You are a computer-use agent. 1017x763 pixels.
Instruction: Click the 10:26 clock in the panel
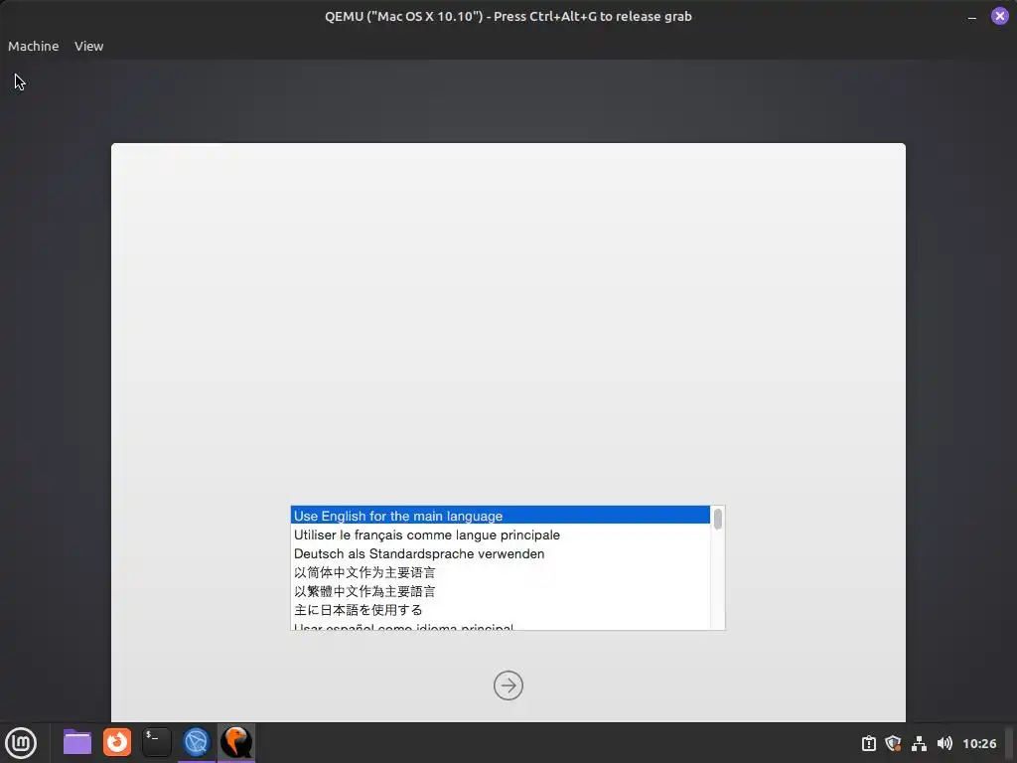[979, 743]
